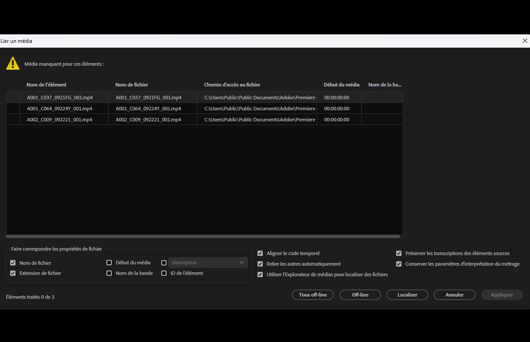Enable the Description property checkbox
Viewport: 530px width, 342px height.
point(164,263)
